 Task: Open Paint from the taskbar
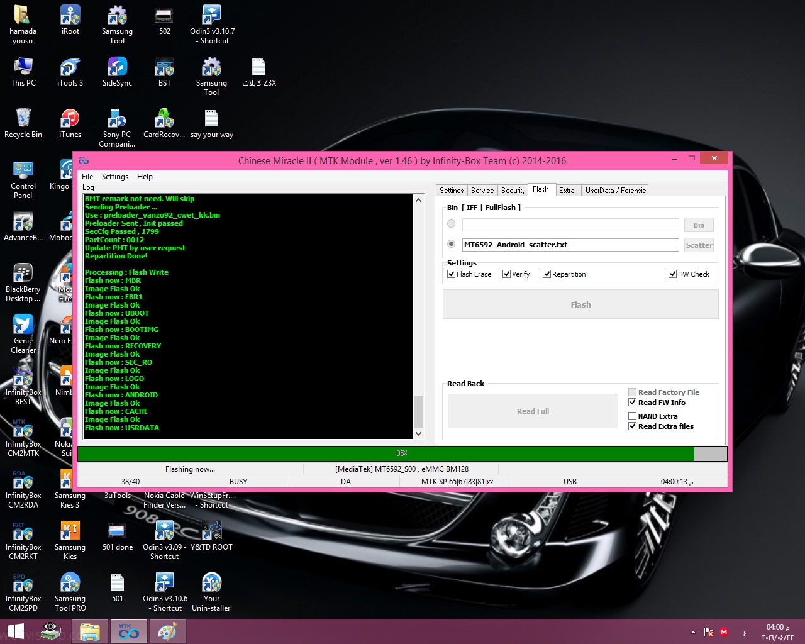click(167, 631)
